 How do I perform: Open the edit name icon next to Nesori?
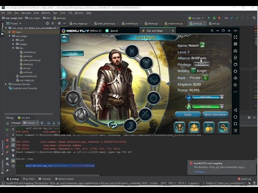[202, 45]
